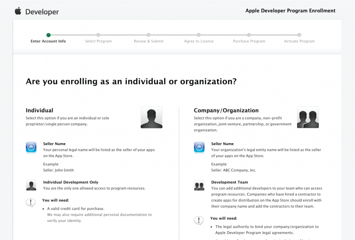355x240 pixels.
Task: Click App Store icon under Individual Seller Name
Action: 31,147
